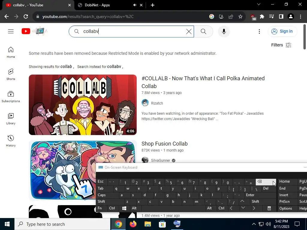Share this page using the share icon
Viewport: 307px width, 230px height.
[231, 17]
